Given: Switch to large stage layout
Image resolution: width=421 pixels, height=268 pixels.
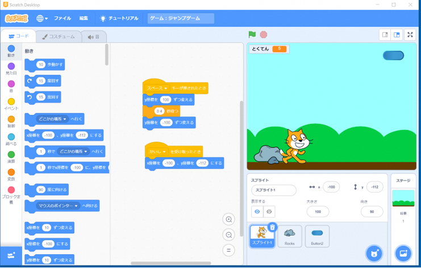Looking at the screenshot, I should [397, 35].
